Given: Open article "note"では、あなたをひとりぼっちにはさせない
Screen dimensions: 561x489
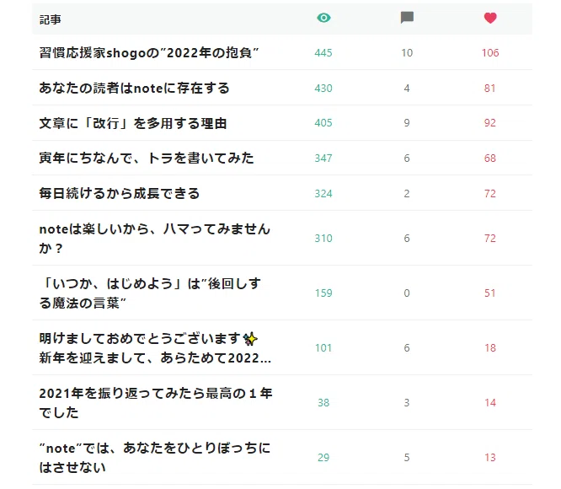Looking at the screenshot, I should tap(154, 457).
